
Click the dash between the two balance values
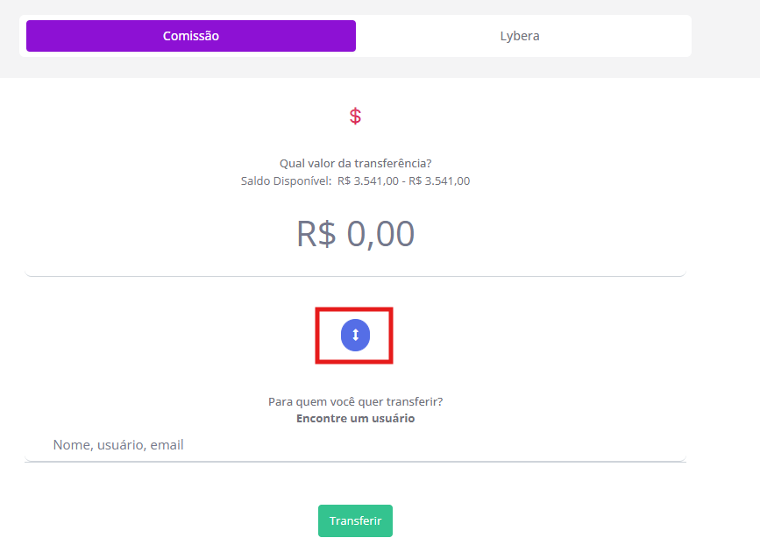[403, 181]
